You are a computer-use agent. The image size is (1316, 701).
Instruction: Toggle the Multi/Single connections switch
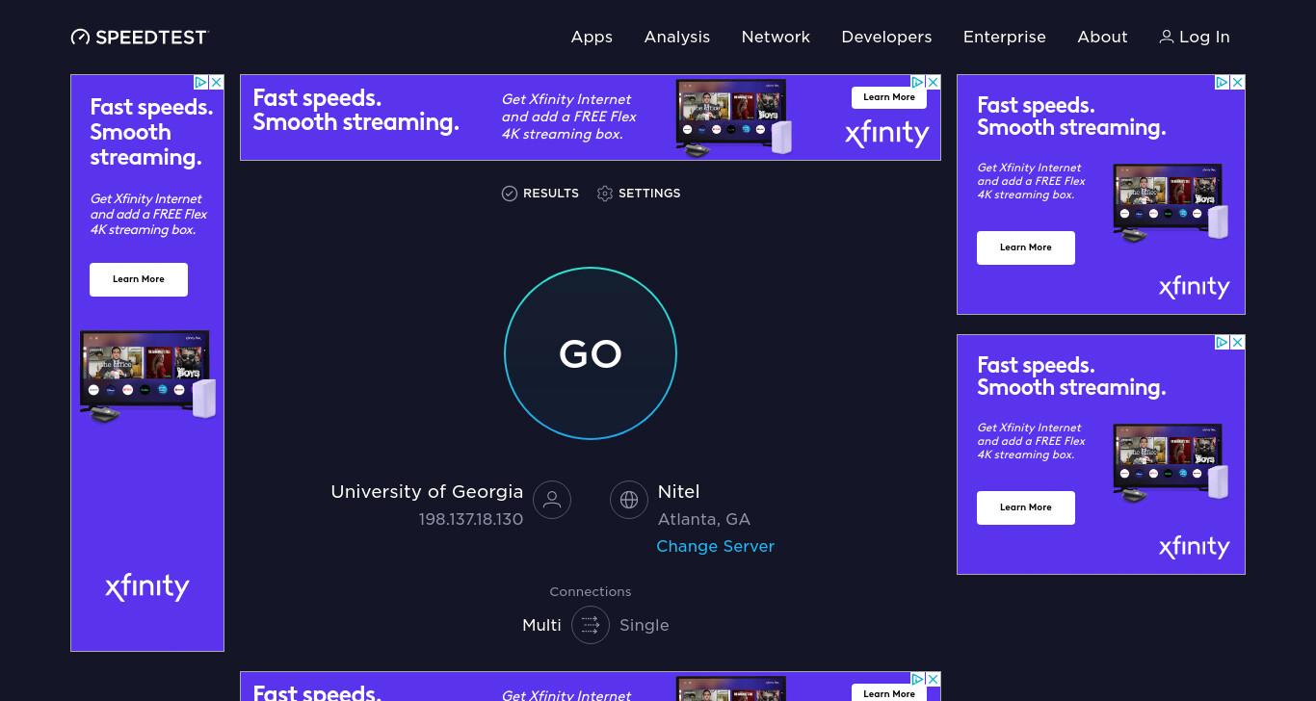pyautogui.click(x=591, y=625)
